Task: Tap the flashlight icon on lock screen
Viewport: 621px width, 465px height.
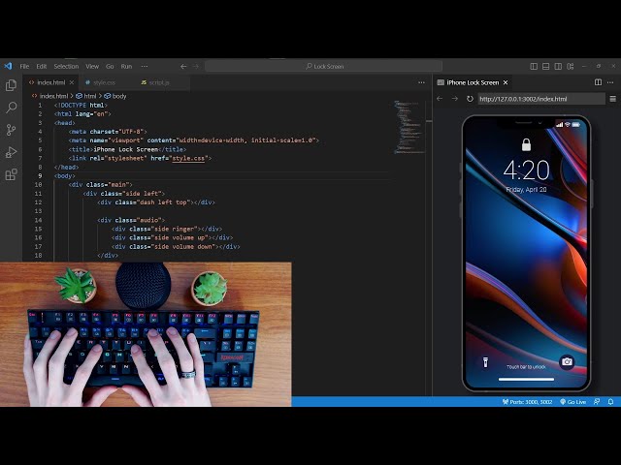Action: tap(485, 361)
